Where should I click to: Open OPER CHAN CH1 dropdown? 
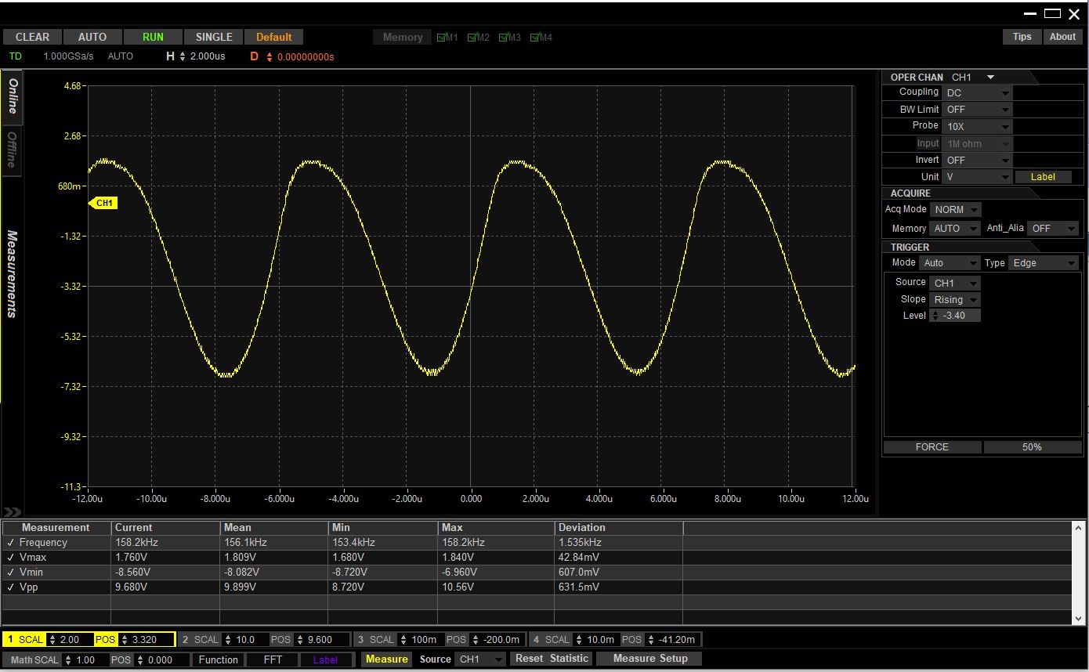(972, 77)
